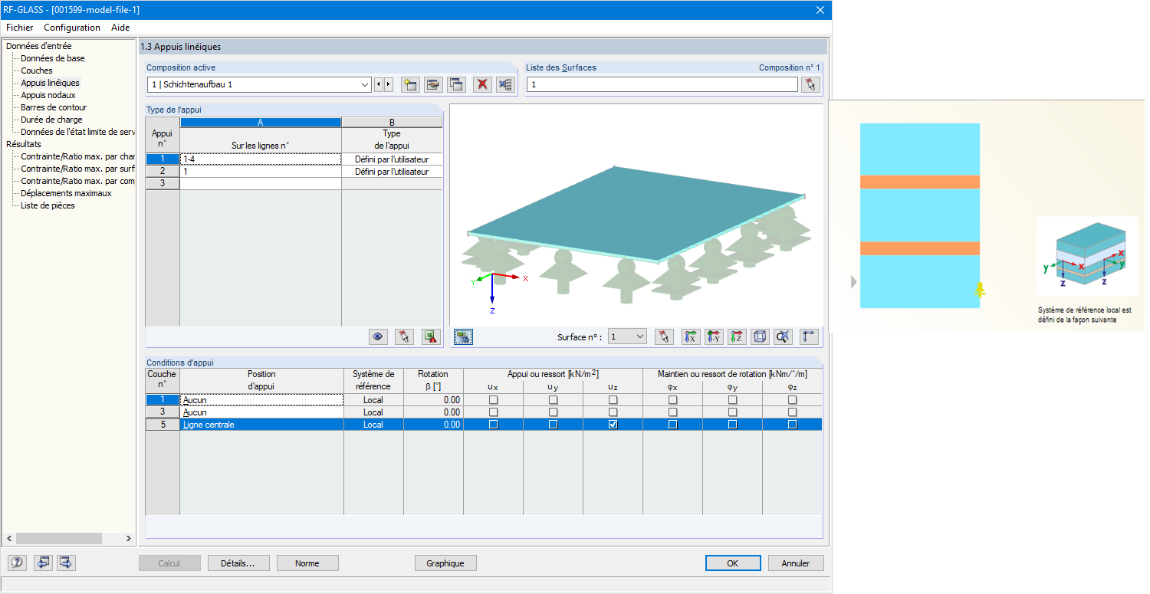Click the delete all compositions icon

[504, 84]
